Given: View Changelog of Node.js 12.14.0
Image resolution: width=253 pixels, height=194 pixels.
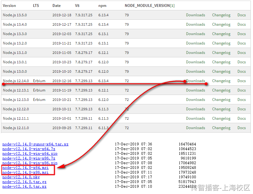Looking at the screenshot, I should 221,81.
